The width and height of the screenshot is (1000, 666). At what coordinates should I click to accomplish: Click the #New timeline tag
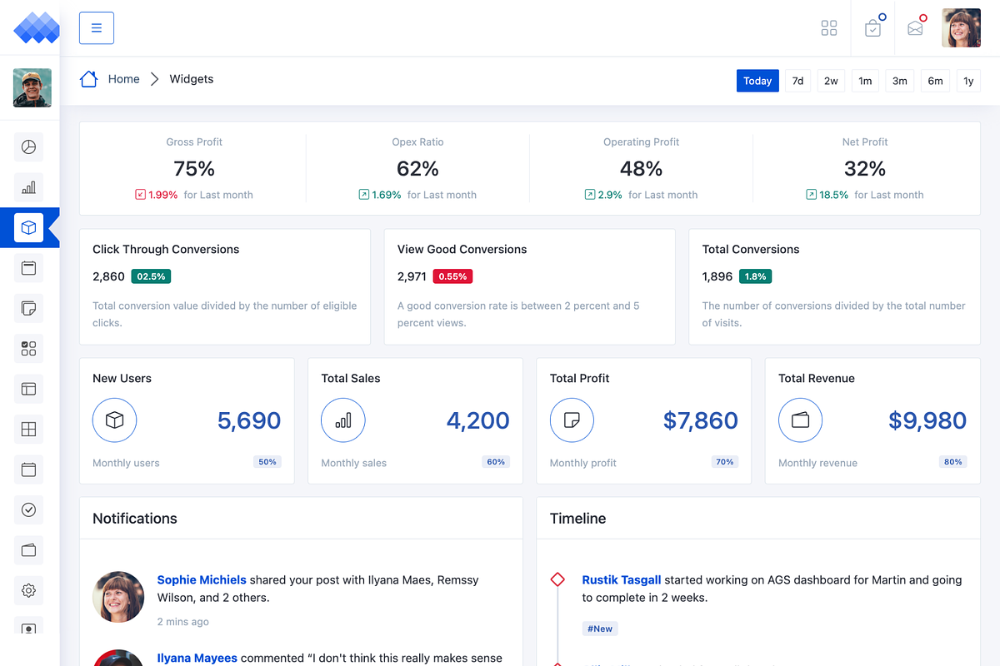(x=600, y=629)
